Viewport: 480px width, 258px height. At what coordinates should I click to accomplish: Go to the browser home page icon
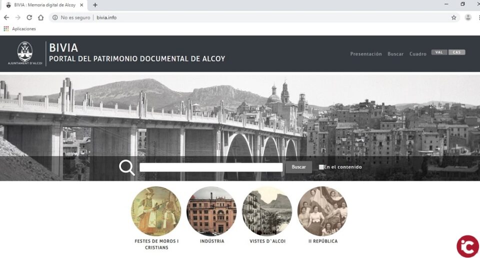click(40, 18)
